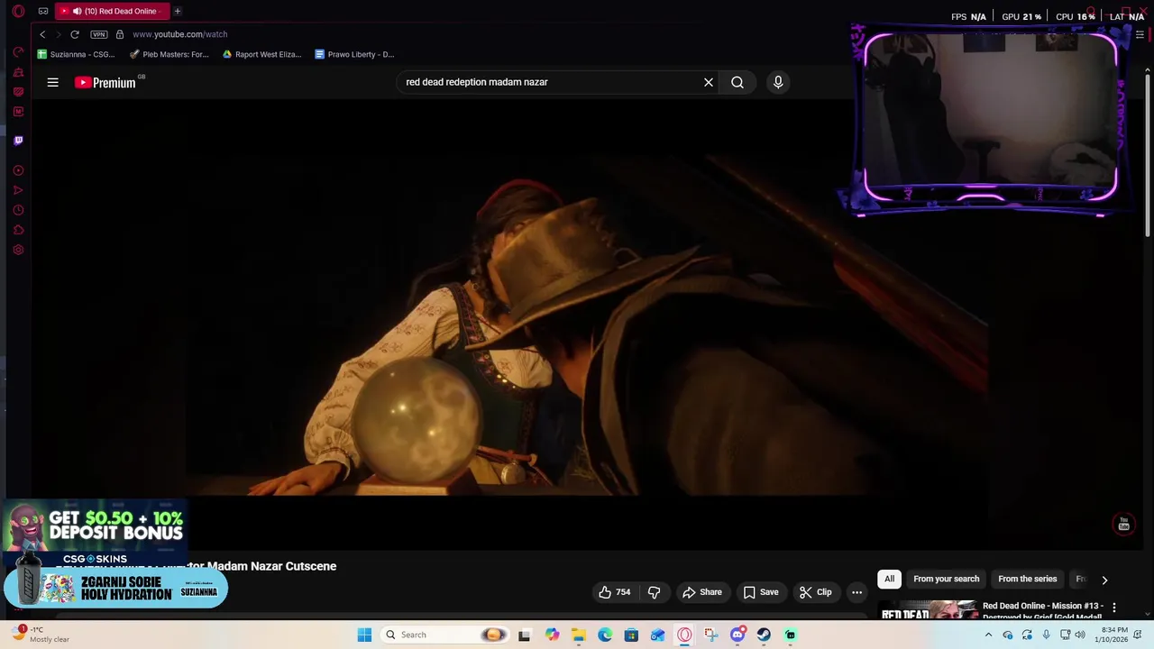1154x649 pixels.
Task: Save the video to a playlist
Action: tap(761, 592)
